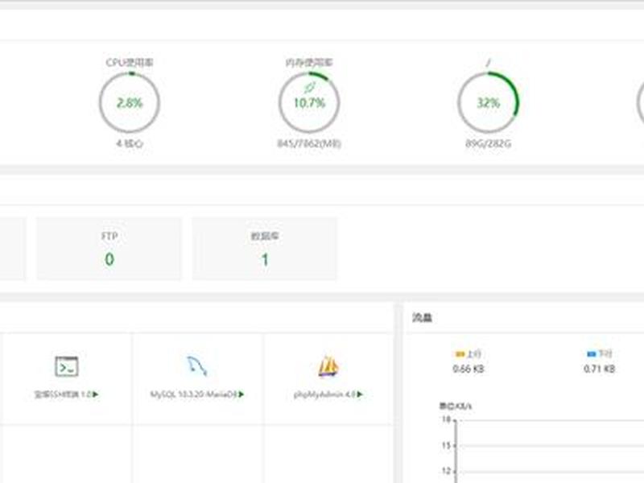The width and height of the screenshot is (644, 483).
Task: Click the 单位:KB/s chart unit label
Action: tap(456, 407)
